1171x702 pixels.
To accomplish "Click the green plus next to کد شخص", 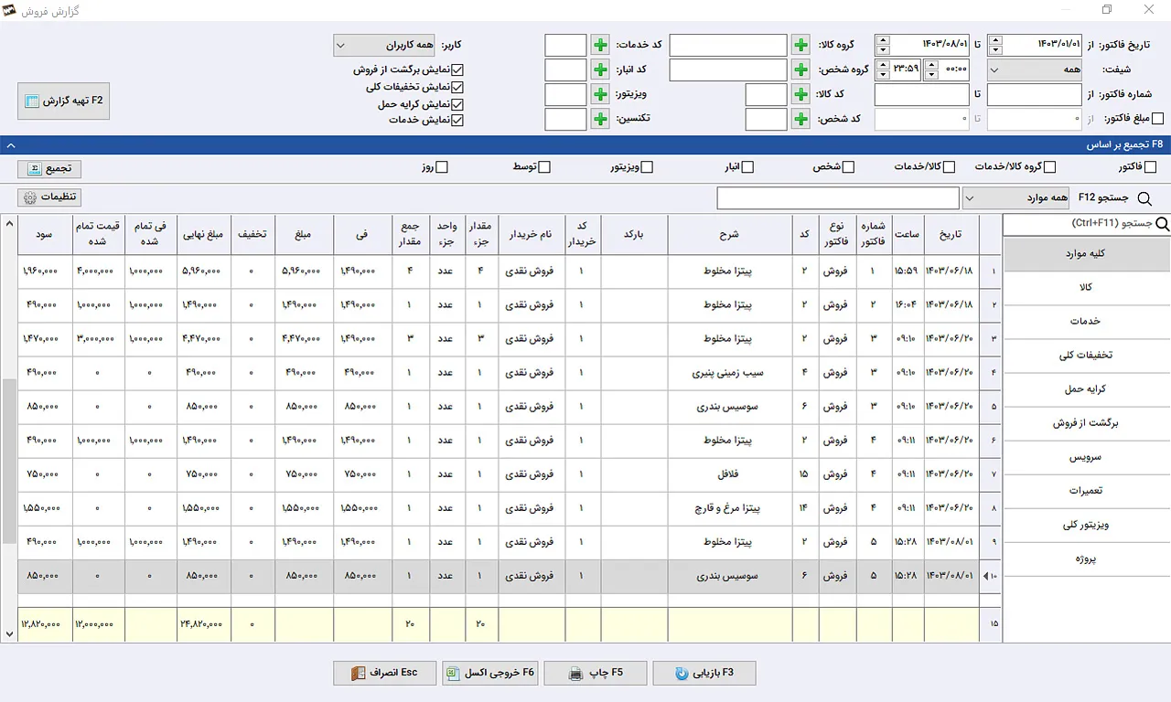I will click(800, 119).
